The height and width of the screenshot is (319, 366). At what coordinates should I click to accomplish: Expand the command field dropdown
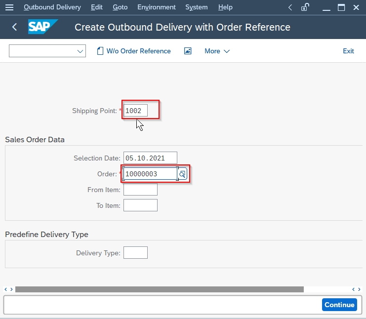[80, 51]
